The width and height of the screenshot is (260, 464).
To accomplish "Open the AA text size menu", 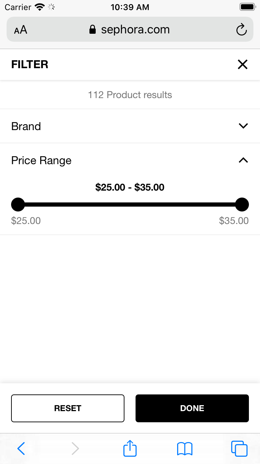I will 20,30.
